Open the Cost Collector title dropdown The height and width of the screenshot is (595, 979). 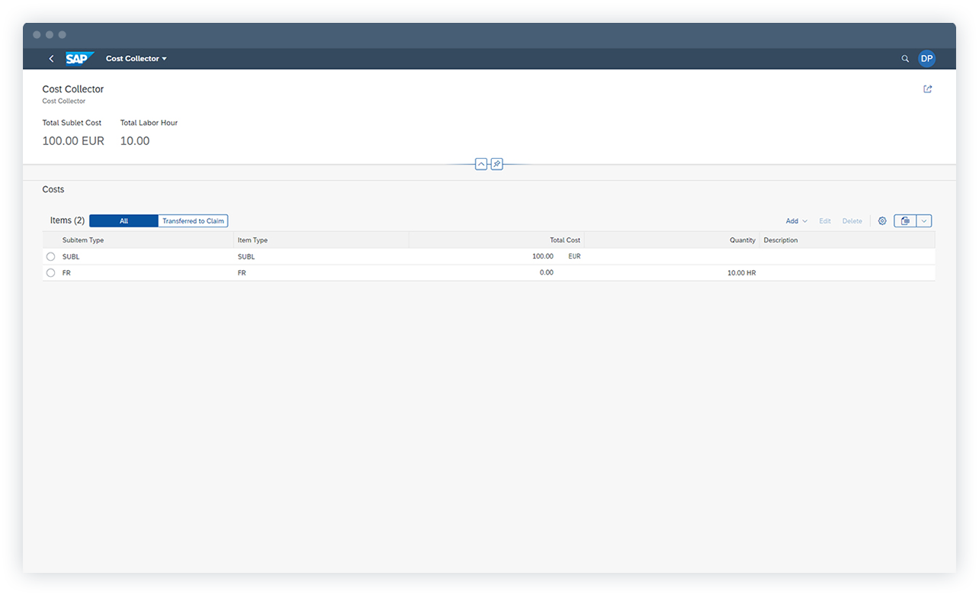(x=136, y=58)
